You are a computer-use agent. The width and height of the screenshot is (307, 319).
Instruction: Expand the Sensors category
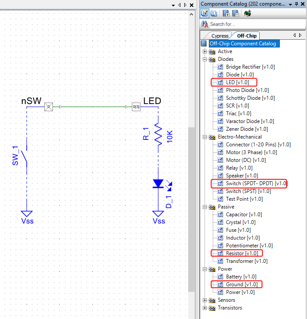205,300
